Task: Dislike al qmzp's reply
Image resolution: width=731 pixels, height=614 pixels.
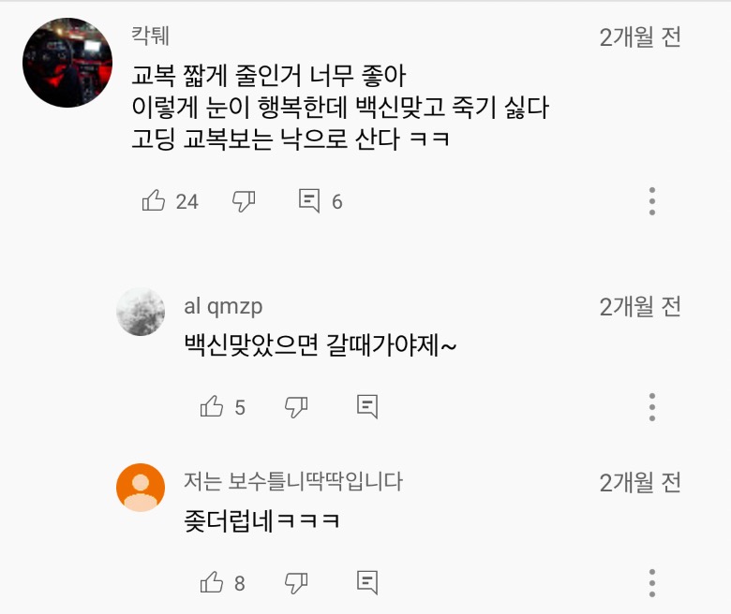Action: point(296,406)
